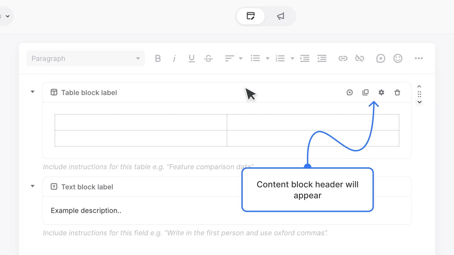The image size is (454, 255).
Task: Click the top-left table cell
Action: point(141,122)
